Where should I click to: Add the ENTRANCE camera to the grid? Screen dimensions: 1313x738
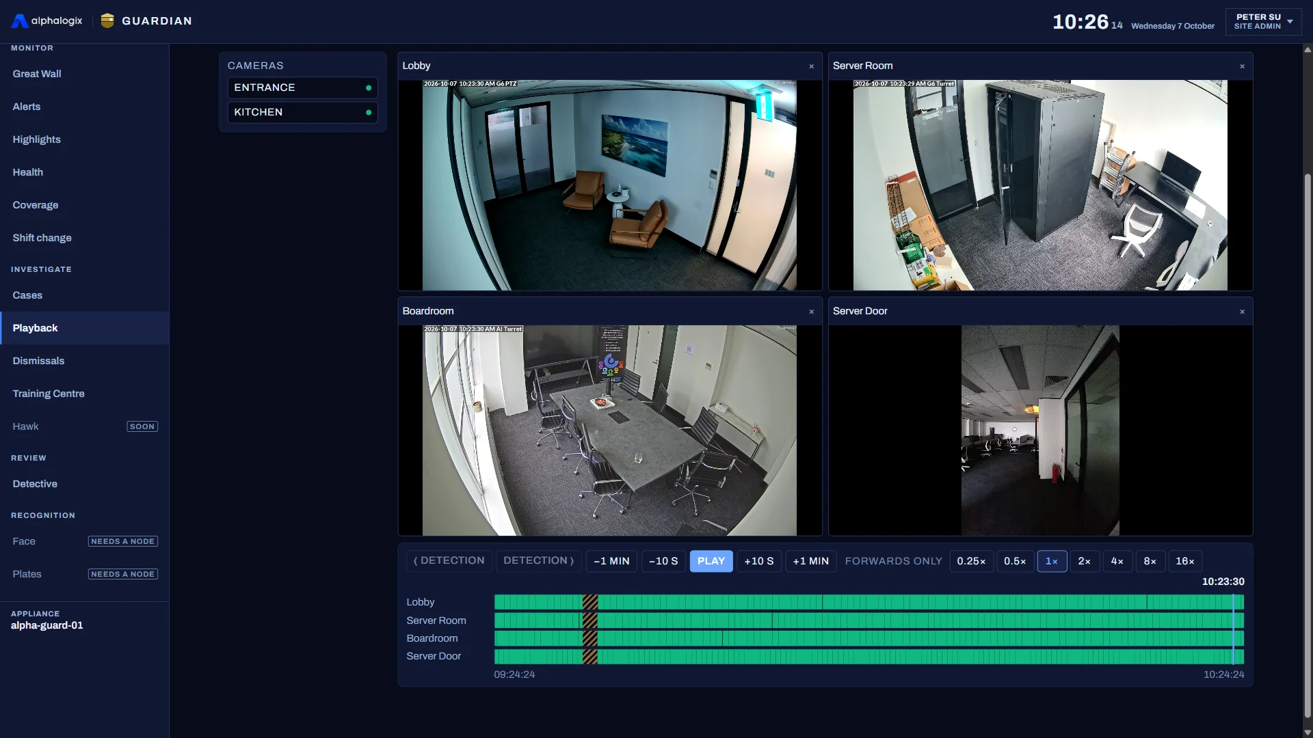(302, 87)
